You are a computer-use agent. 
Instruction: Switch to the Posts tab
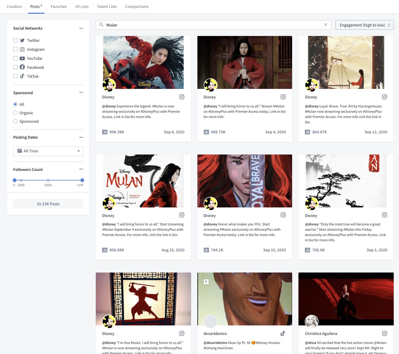(x=36, y=7)
